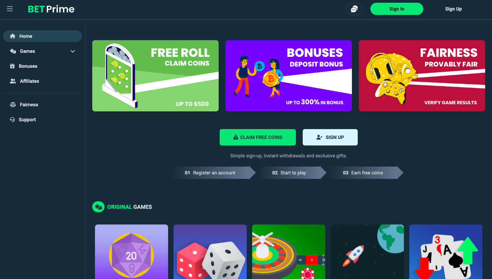Image resolution: width=492 pixels, height=279 pixels.
Task: Open the rocket crash game thumbnail
Action: point(367,252)
